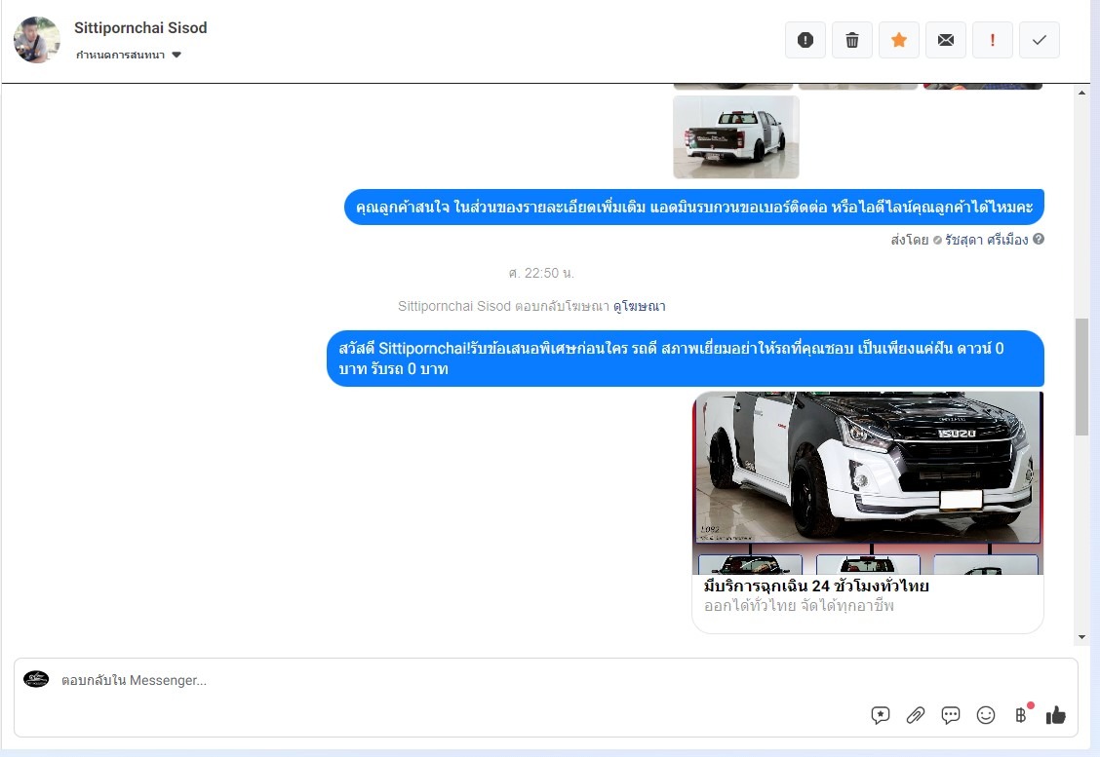
Task: Click the red exclamation priority icon
Action: [992, 40]
